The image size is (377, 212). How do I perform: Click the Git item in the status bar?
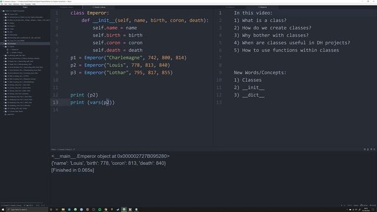373,206
